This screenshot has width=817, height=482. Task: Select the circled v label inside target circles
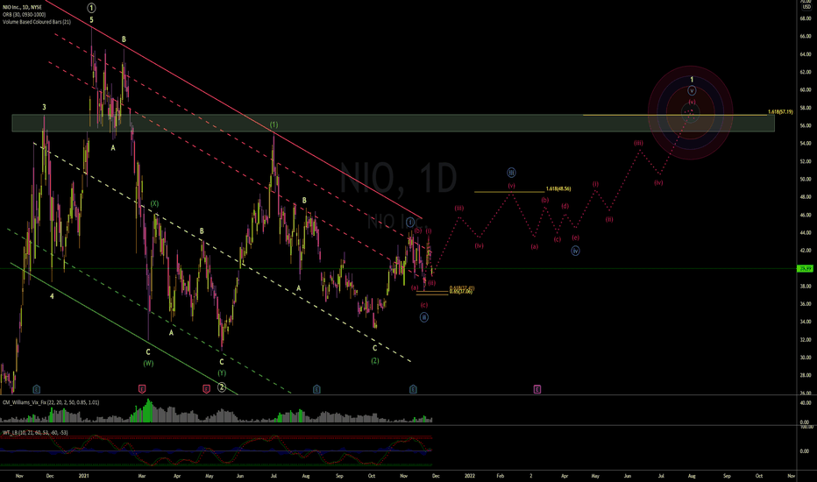point(692,90)
